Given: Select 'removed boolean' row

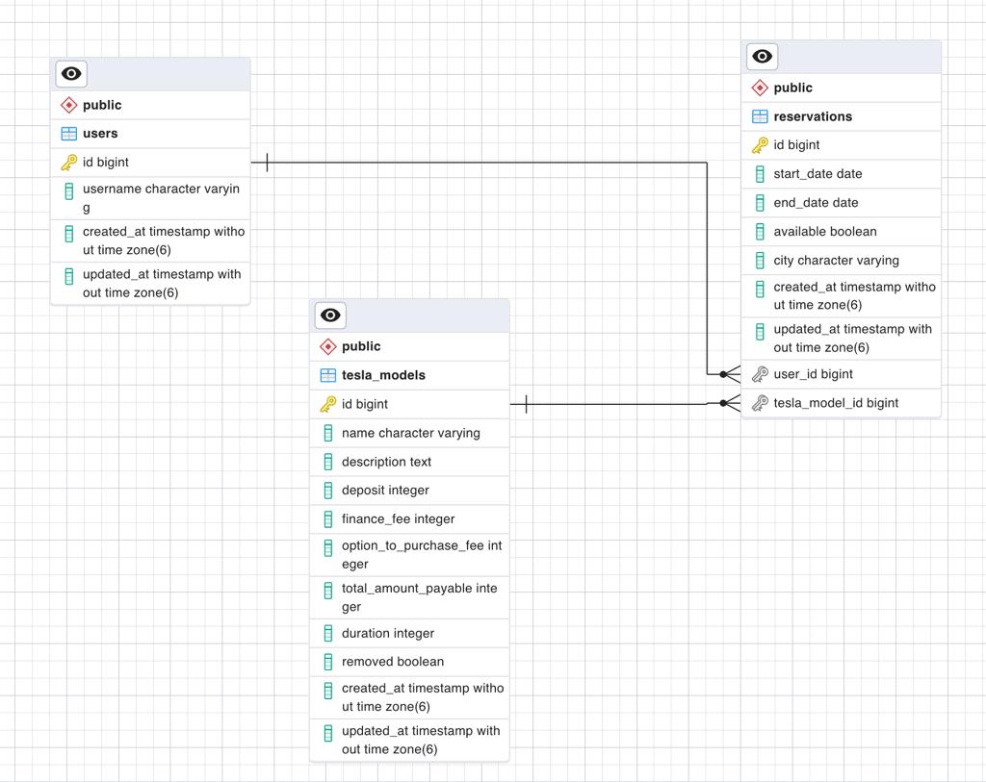Looking at the screenshot, I should point(409,662).
